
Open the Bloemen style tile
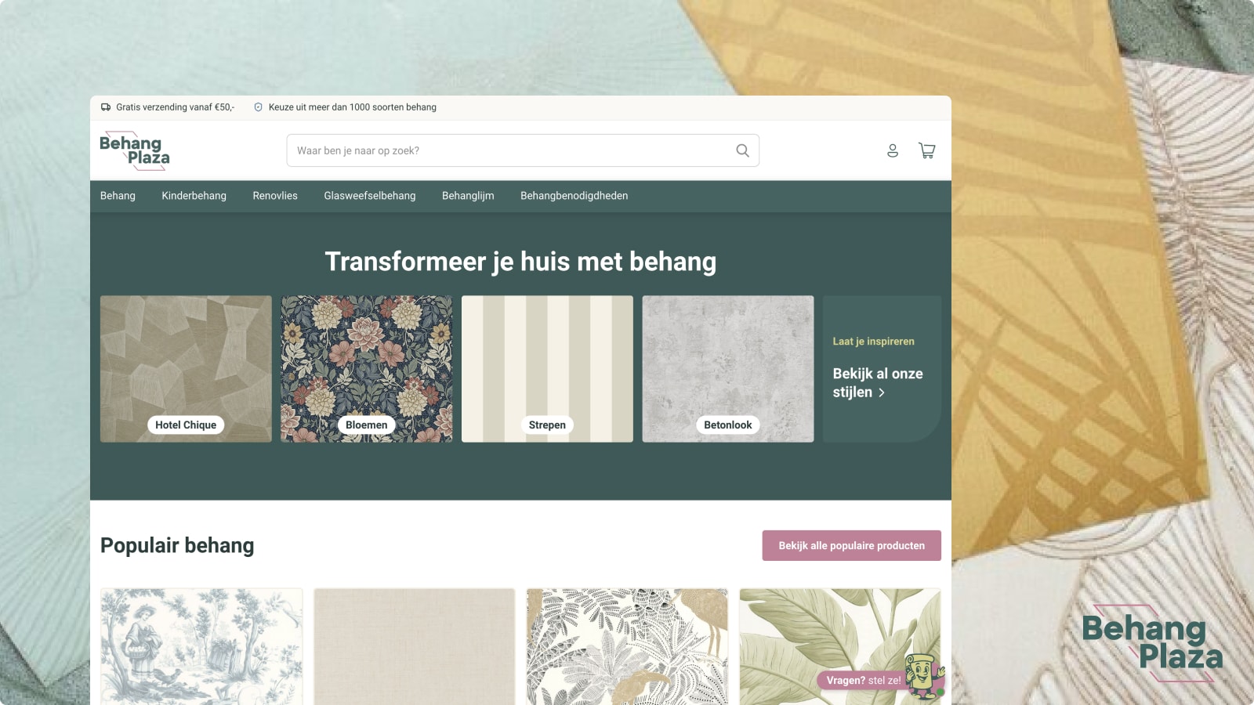(x=367, y=369)
